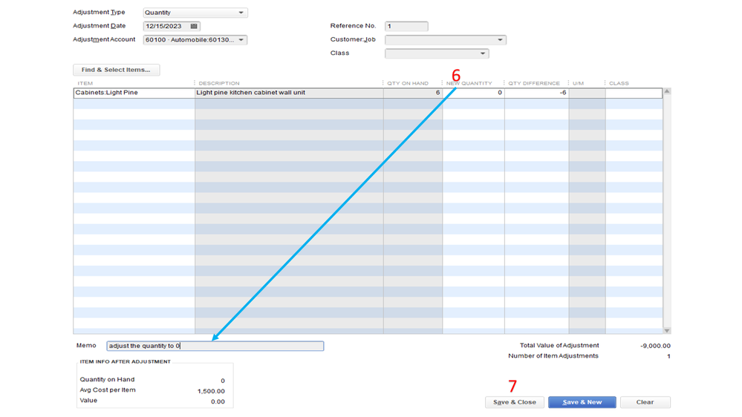Click the Reference No. input field
The image size is (742, 417).
406,27
